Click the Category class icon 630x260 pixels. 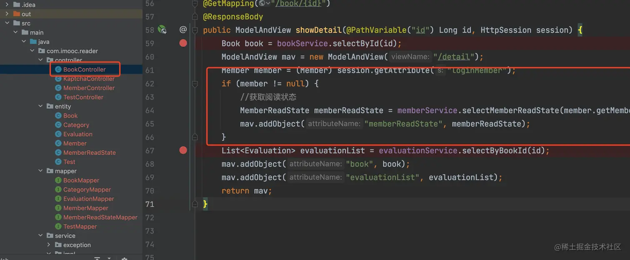tap(58, 125)
